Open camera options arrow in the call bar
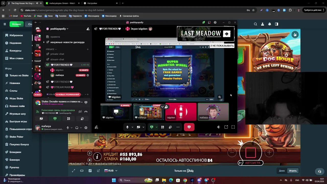Viewport: 327px width, 184px height. tap(143, 127)
